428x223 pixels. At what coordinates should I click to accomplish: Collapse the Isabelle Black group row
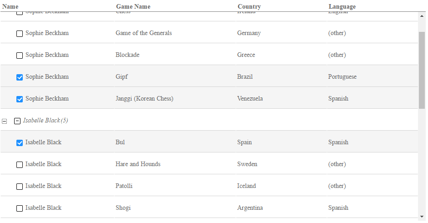coord(5,121)
